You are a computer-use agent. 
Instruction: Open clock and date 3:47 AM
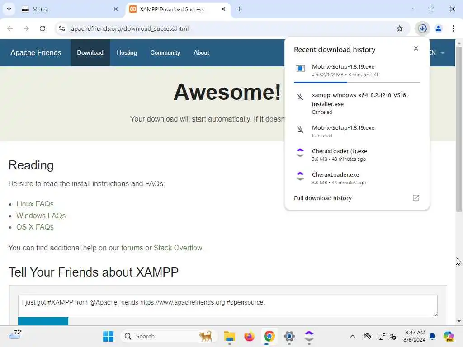[x=415, y=336]
